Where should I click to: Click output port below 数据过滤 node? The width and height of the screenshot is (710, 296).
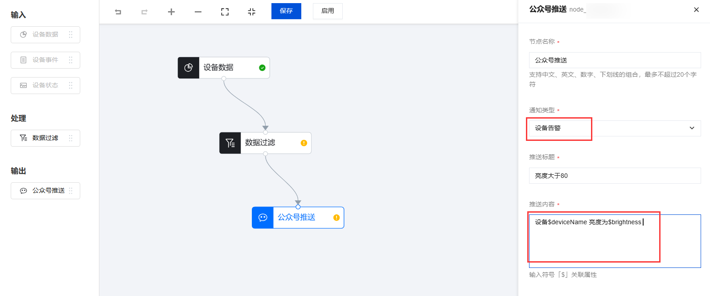pyautogui.click(x=266, y=154)
